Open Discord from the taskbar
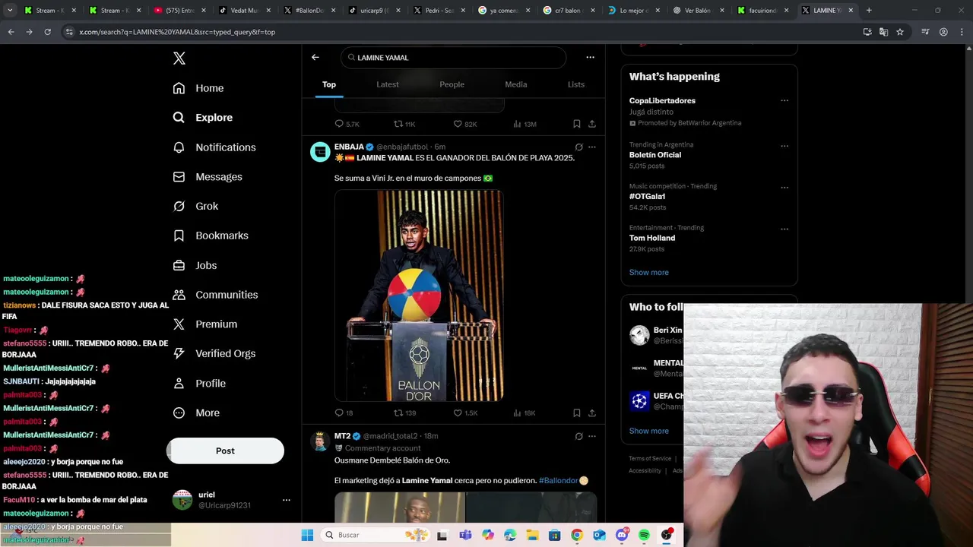The image size is (973, 547). click(x=622, y=535)
